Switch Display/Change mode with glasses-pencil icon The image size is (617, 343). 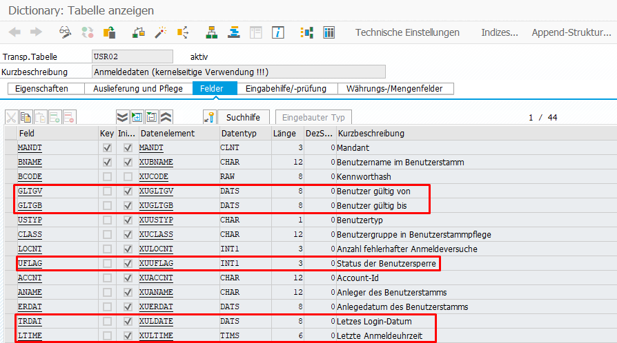click(x=65, y=32)
